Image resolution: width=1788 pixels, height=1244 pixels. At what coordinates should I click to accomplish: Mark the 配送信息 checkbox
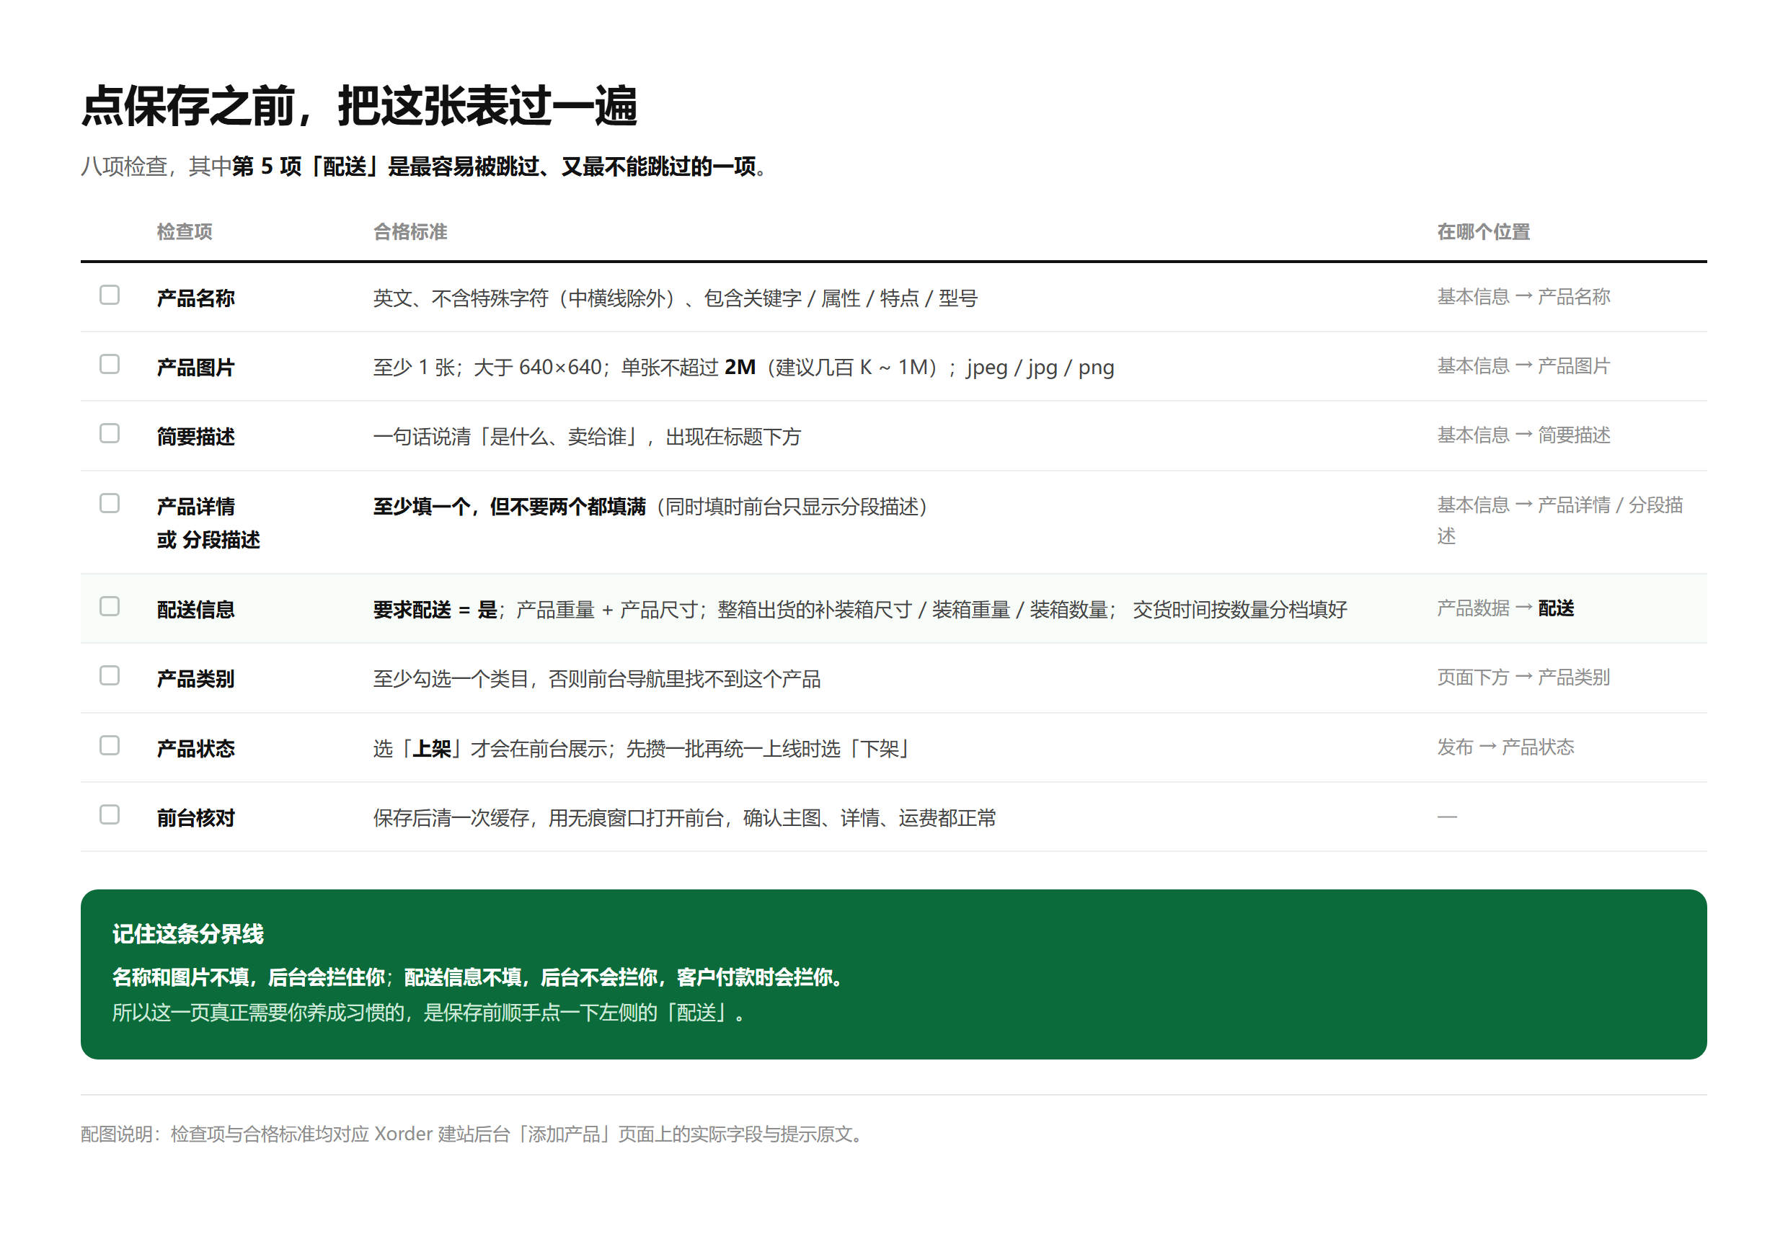click(x=110, y=606)
